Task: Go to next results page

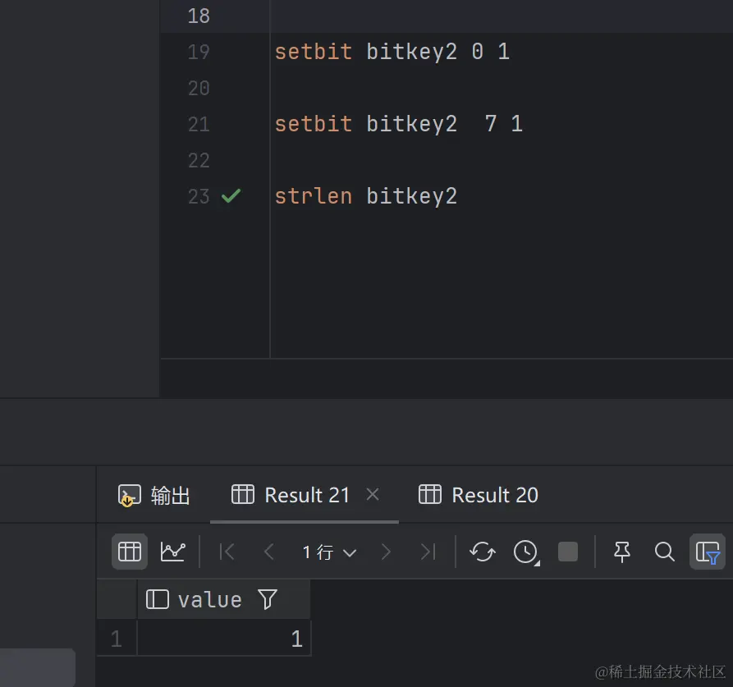Action: click(386, 552)
